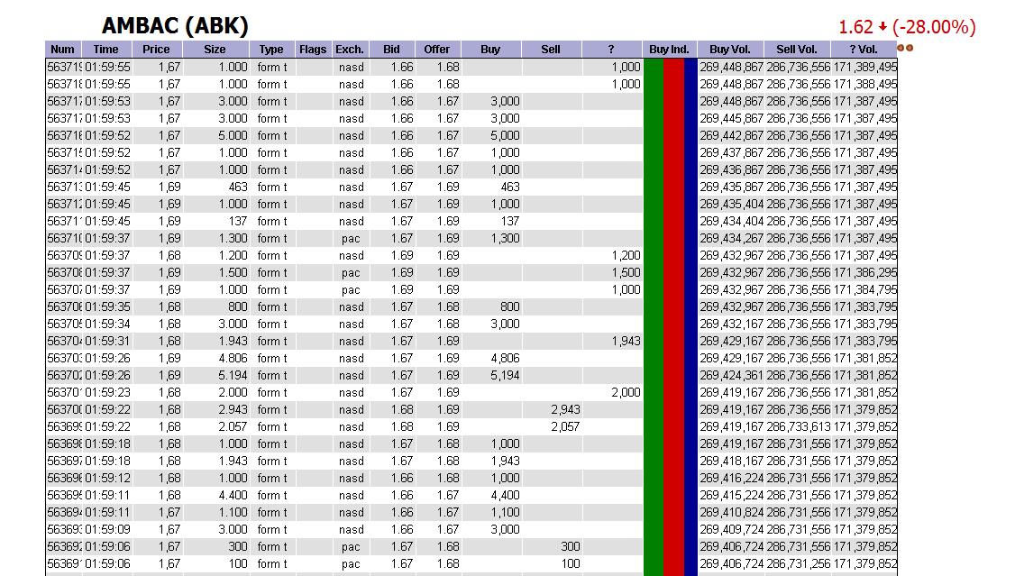This screenshot has width=1015, height=576.
Task: Click the Flags column header
Action: (x=313, y=50)
